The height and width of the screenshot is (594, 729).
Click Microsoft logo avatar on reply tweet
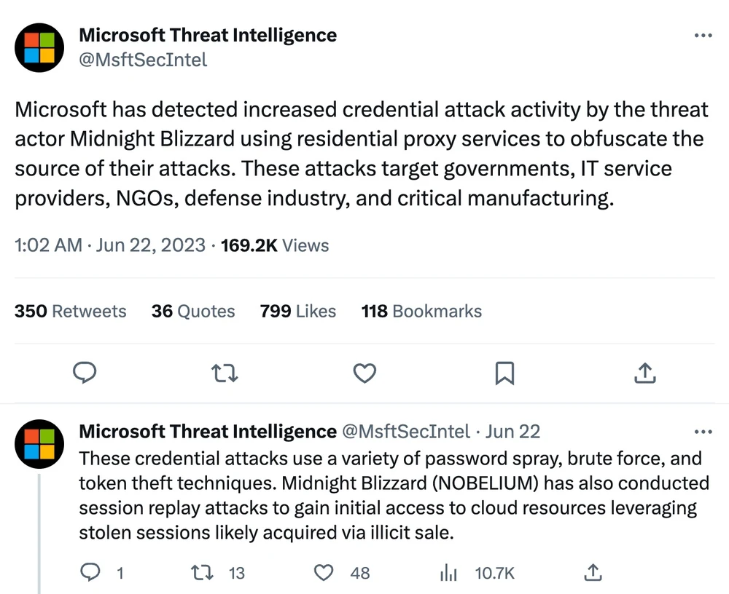[39, 443]
